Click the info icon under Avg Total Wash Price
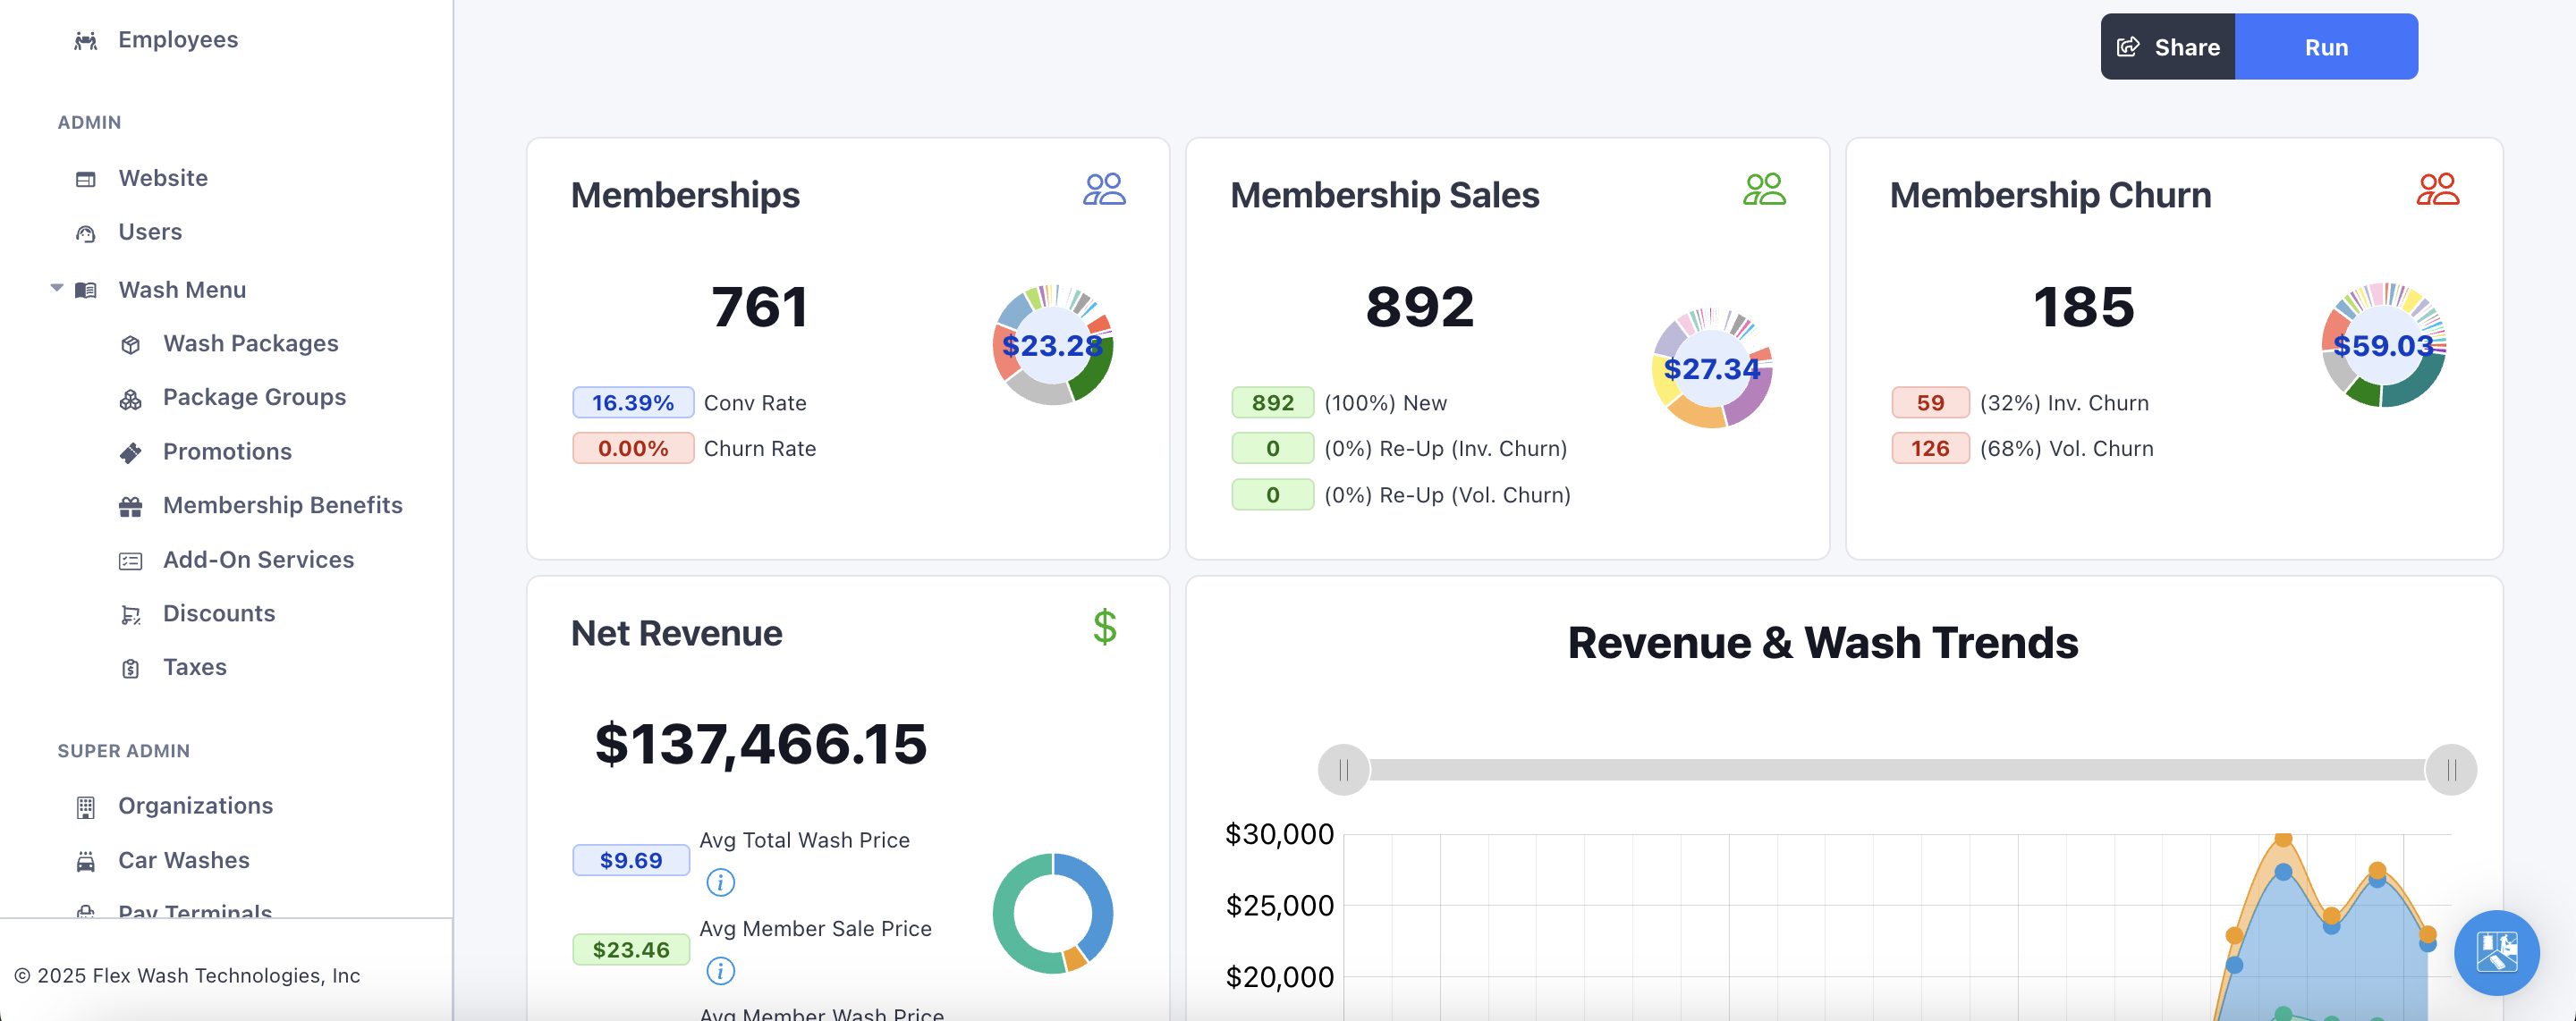Screen dimensions: 2576x1021 [x=720, y=882]
